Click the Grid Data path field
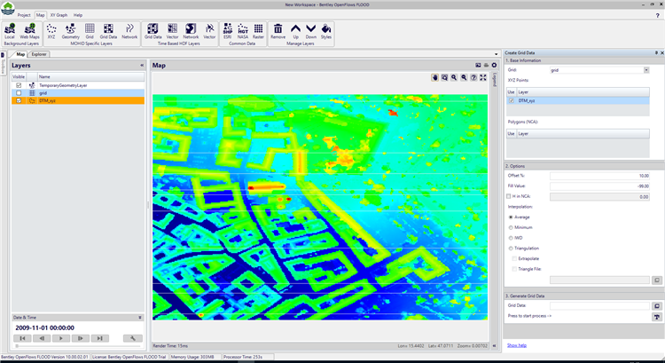The width and height of the screenshot is (665, 363). 599,305
